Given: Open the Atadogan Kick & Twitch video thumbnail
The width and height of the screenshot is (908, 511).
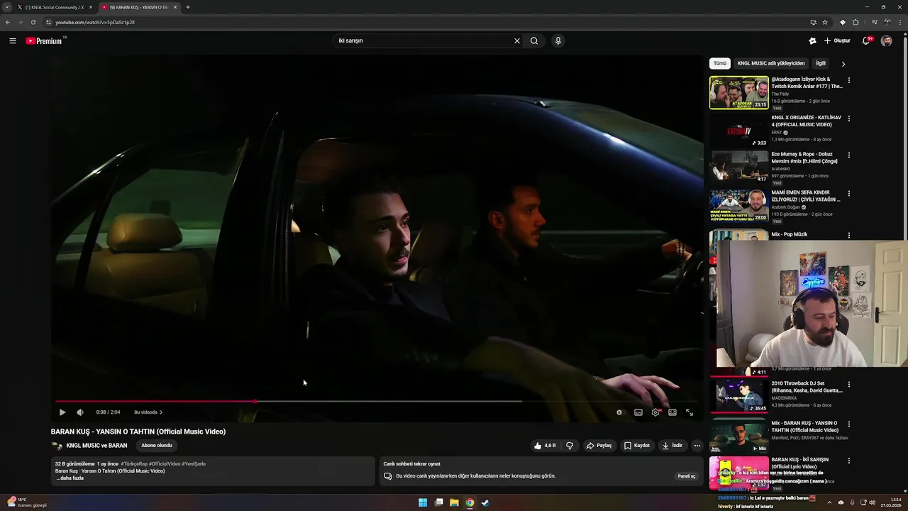Looking at the screenshot, I should pyautogui.click(x=739, y=93).
